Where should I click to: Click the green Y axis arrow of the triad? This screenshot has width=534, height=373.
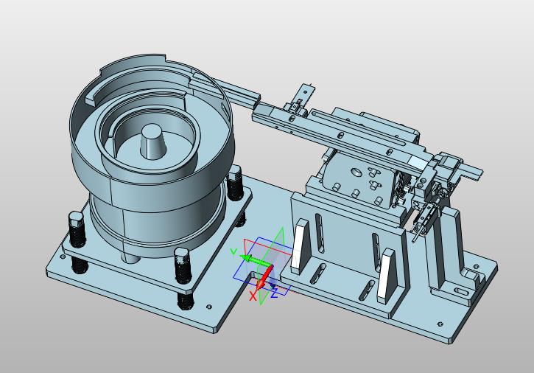pyautogui.click(x=256, y=260)
